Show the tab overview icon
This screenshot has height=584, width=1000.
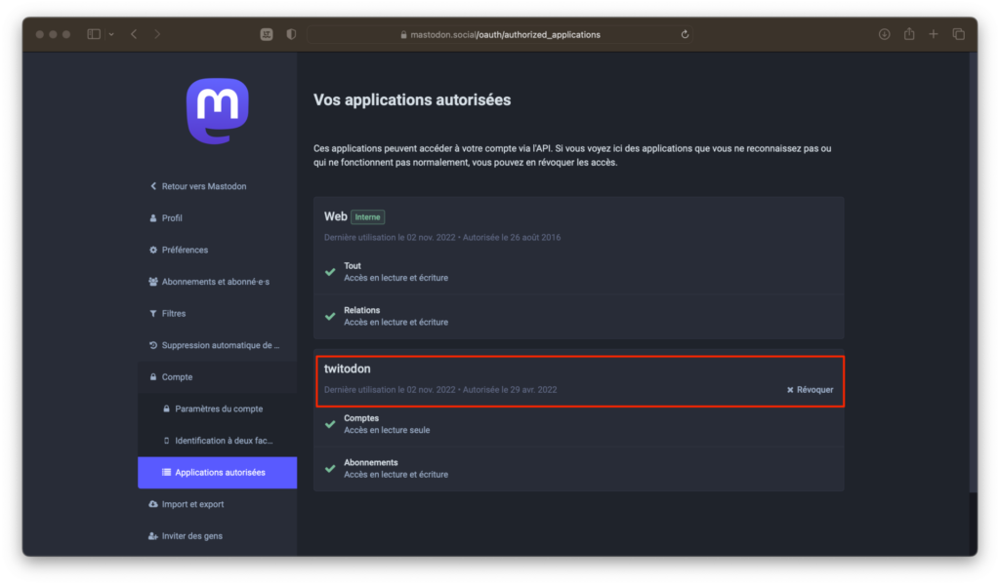tap(958, 34)
